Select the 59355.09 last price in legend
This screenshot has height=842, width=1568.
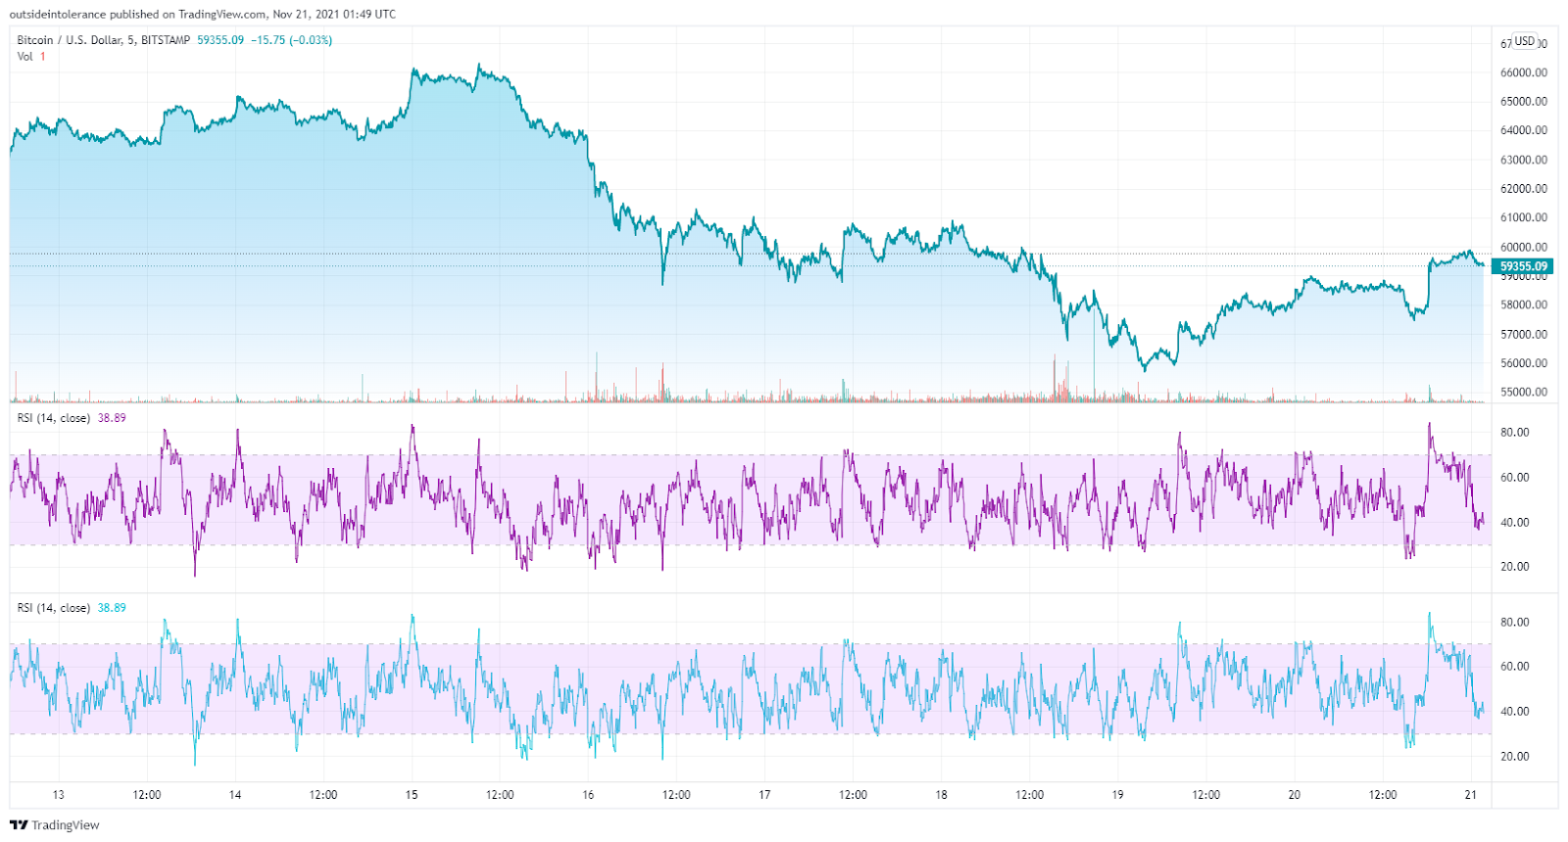(x=220, y=40)
